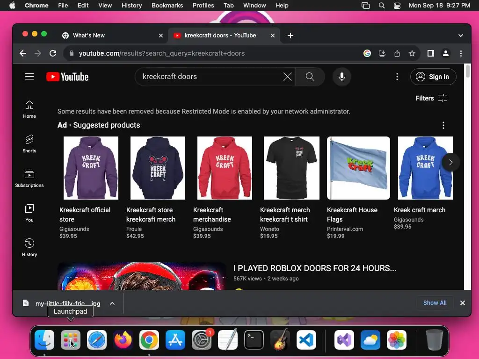Open macOS Control Center
The height and width of the screenshot is (359, 479).
point(397,6)
